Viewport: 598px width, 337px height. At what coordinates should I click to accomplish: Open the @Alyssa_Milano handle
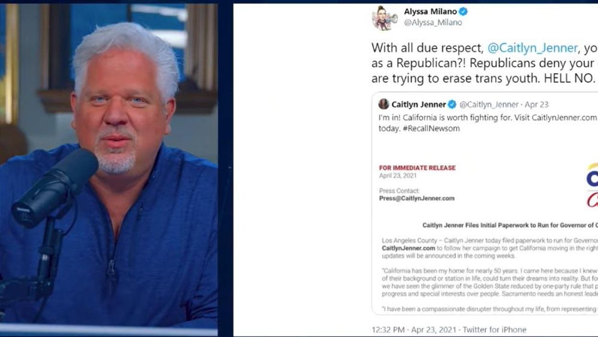point(433,22)
